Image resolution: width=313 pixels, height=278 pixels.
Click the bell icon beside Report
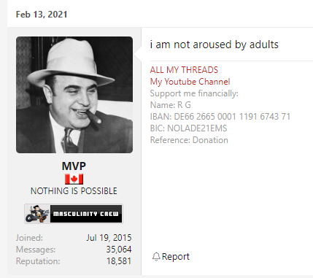point(156,257)
